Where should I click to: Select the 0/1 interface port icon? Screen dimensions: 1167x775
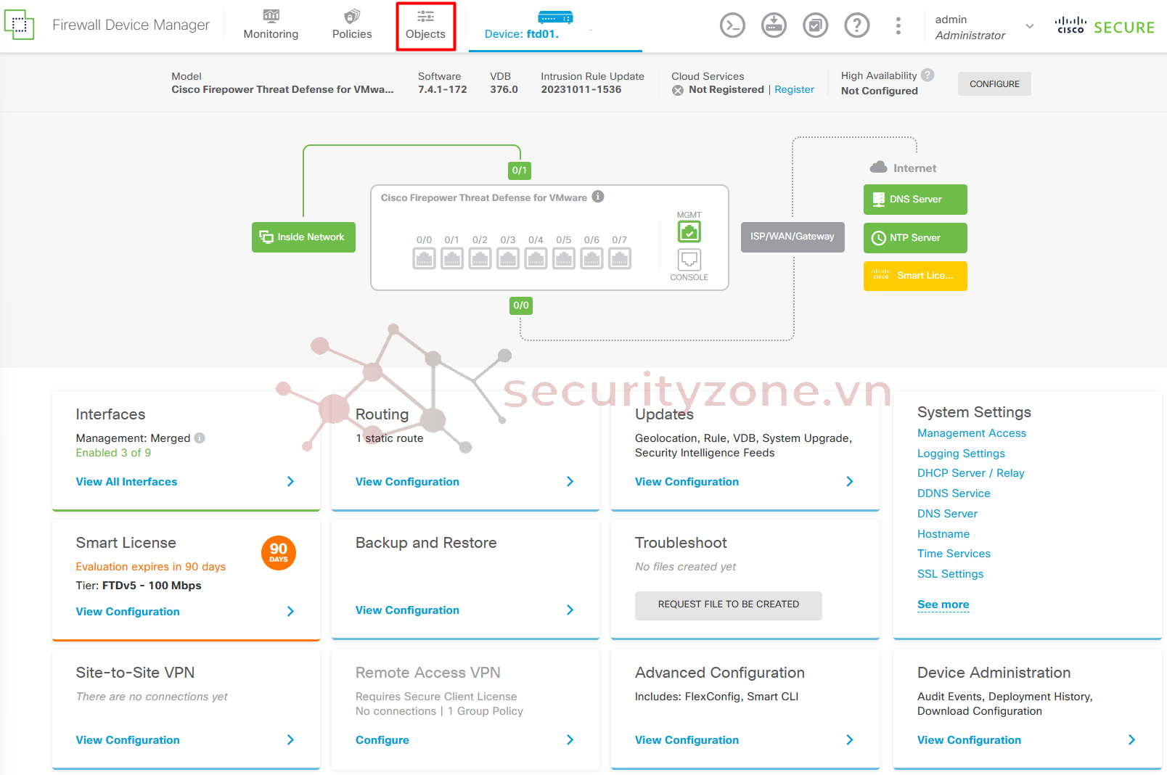[452, 258]
